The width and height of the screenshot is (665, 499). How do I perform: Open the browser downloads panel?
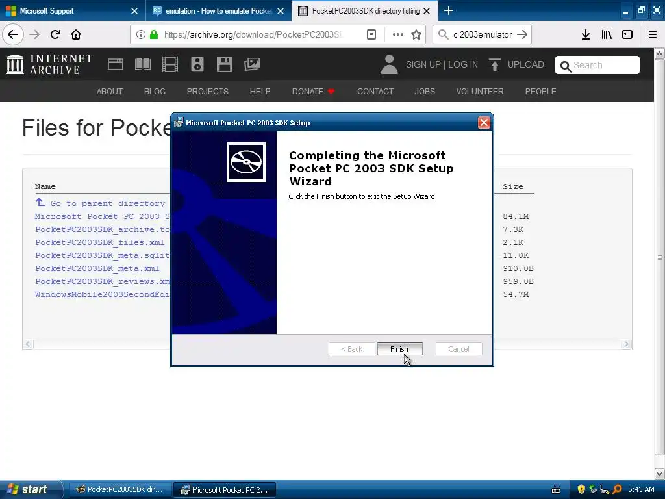pyautogui.click(x=585, y=34)
